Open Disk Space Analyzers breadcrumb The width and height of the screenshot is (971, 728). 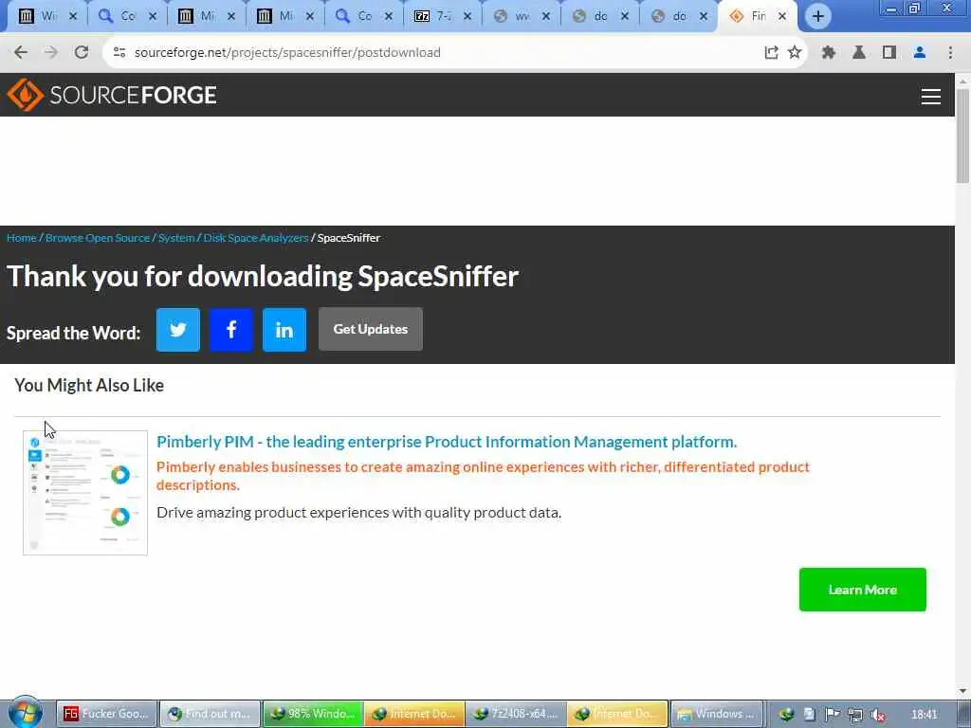256,238
